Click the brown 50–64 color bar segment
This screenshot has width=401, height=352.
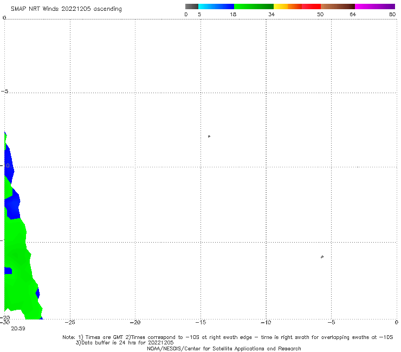(338, 6)
